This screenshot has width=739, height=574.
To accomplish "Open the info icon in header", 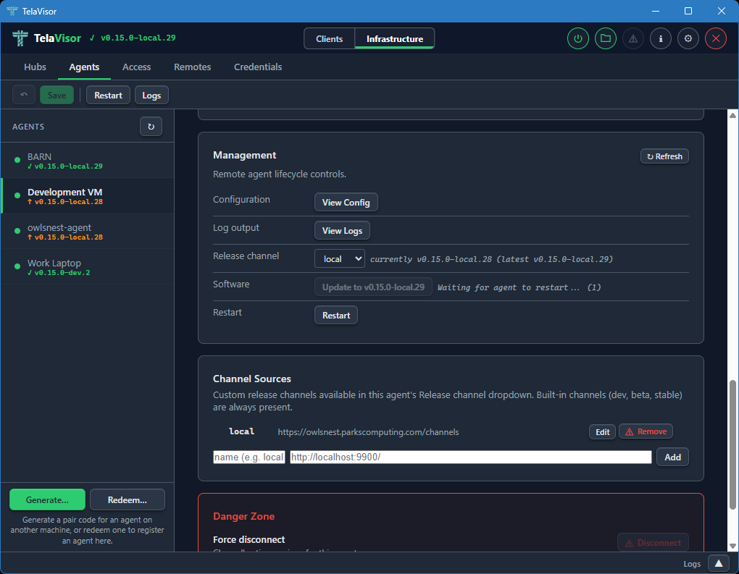I will point(661,38).
